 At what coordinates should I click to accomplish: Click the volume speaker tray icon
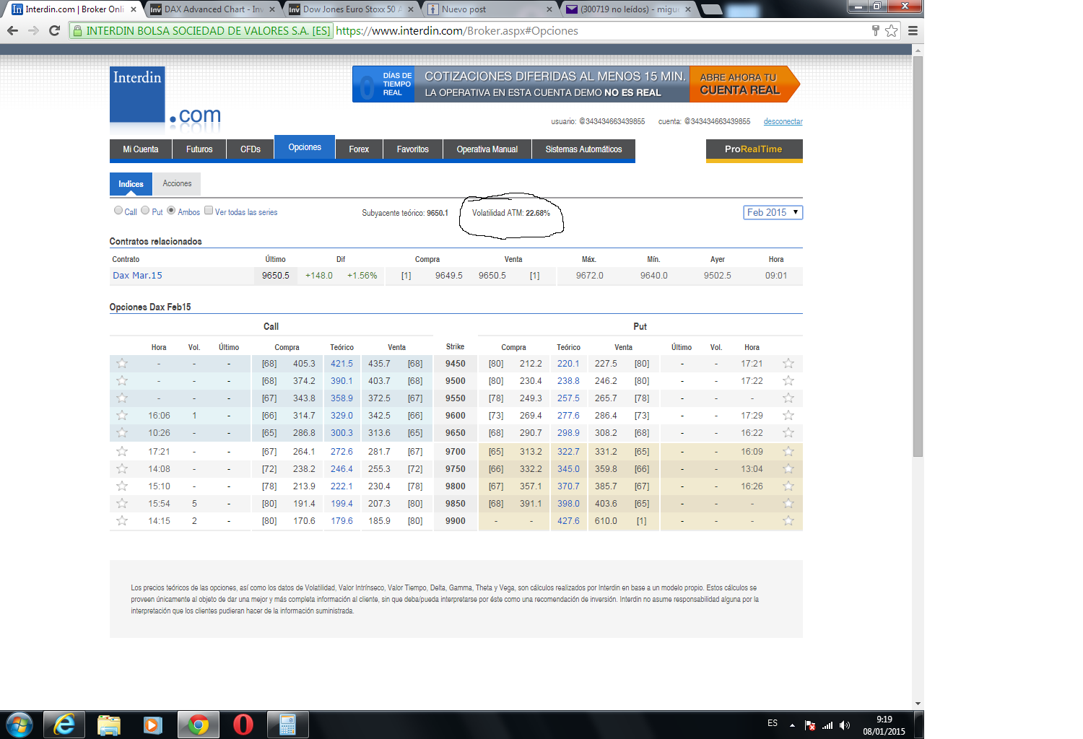(845, 725)
